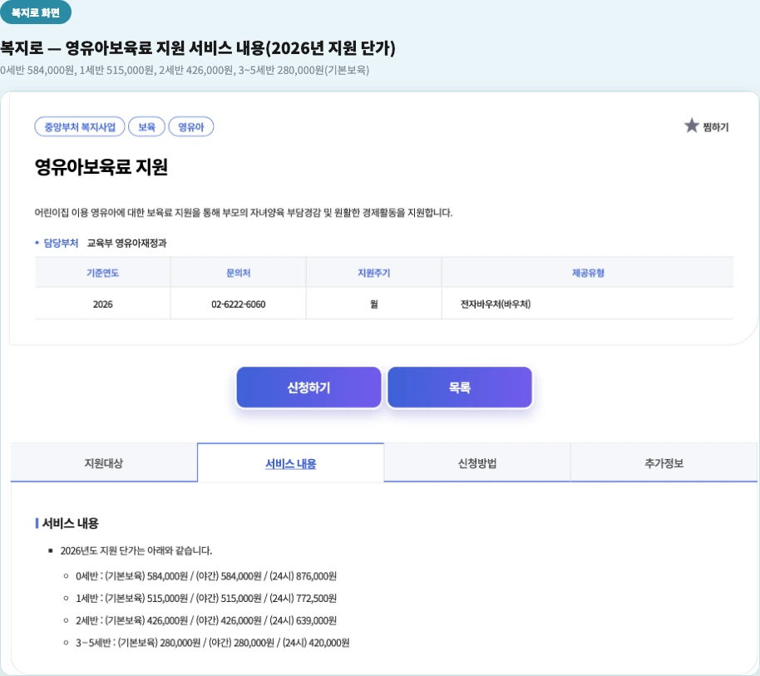Switch to the 지원대상 tab
The image size is (760, 676).
[x=104, y=463]
